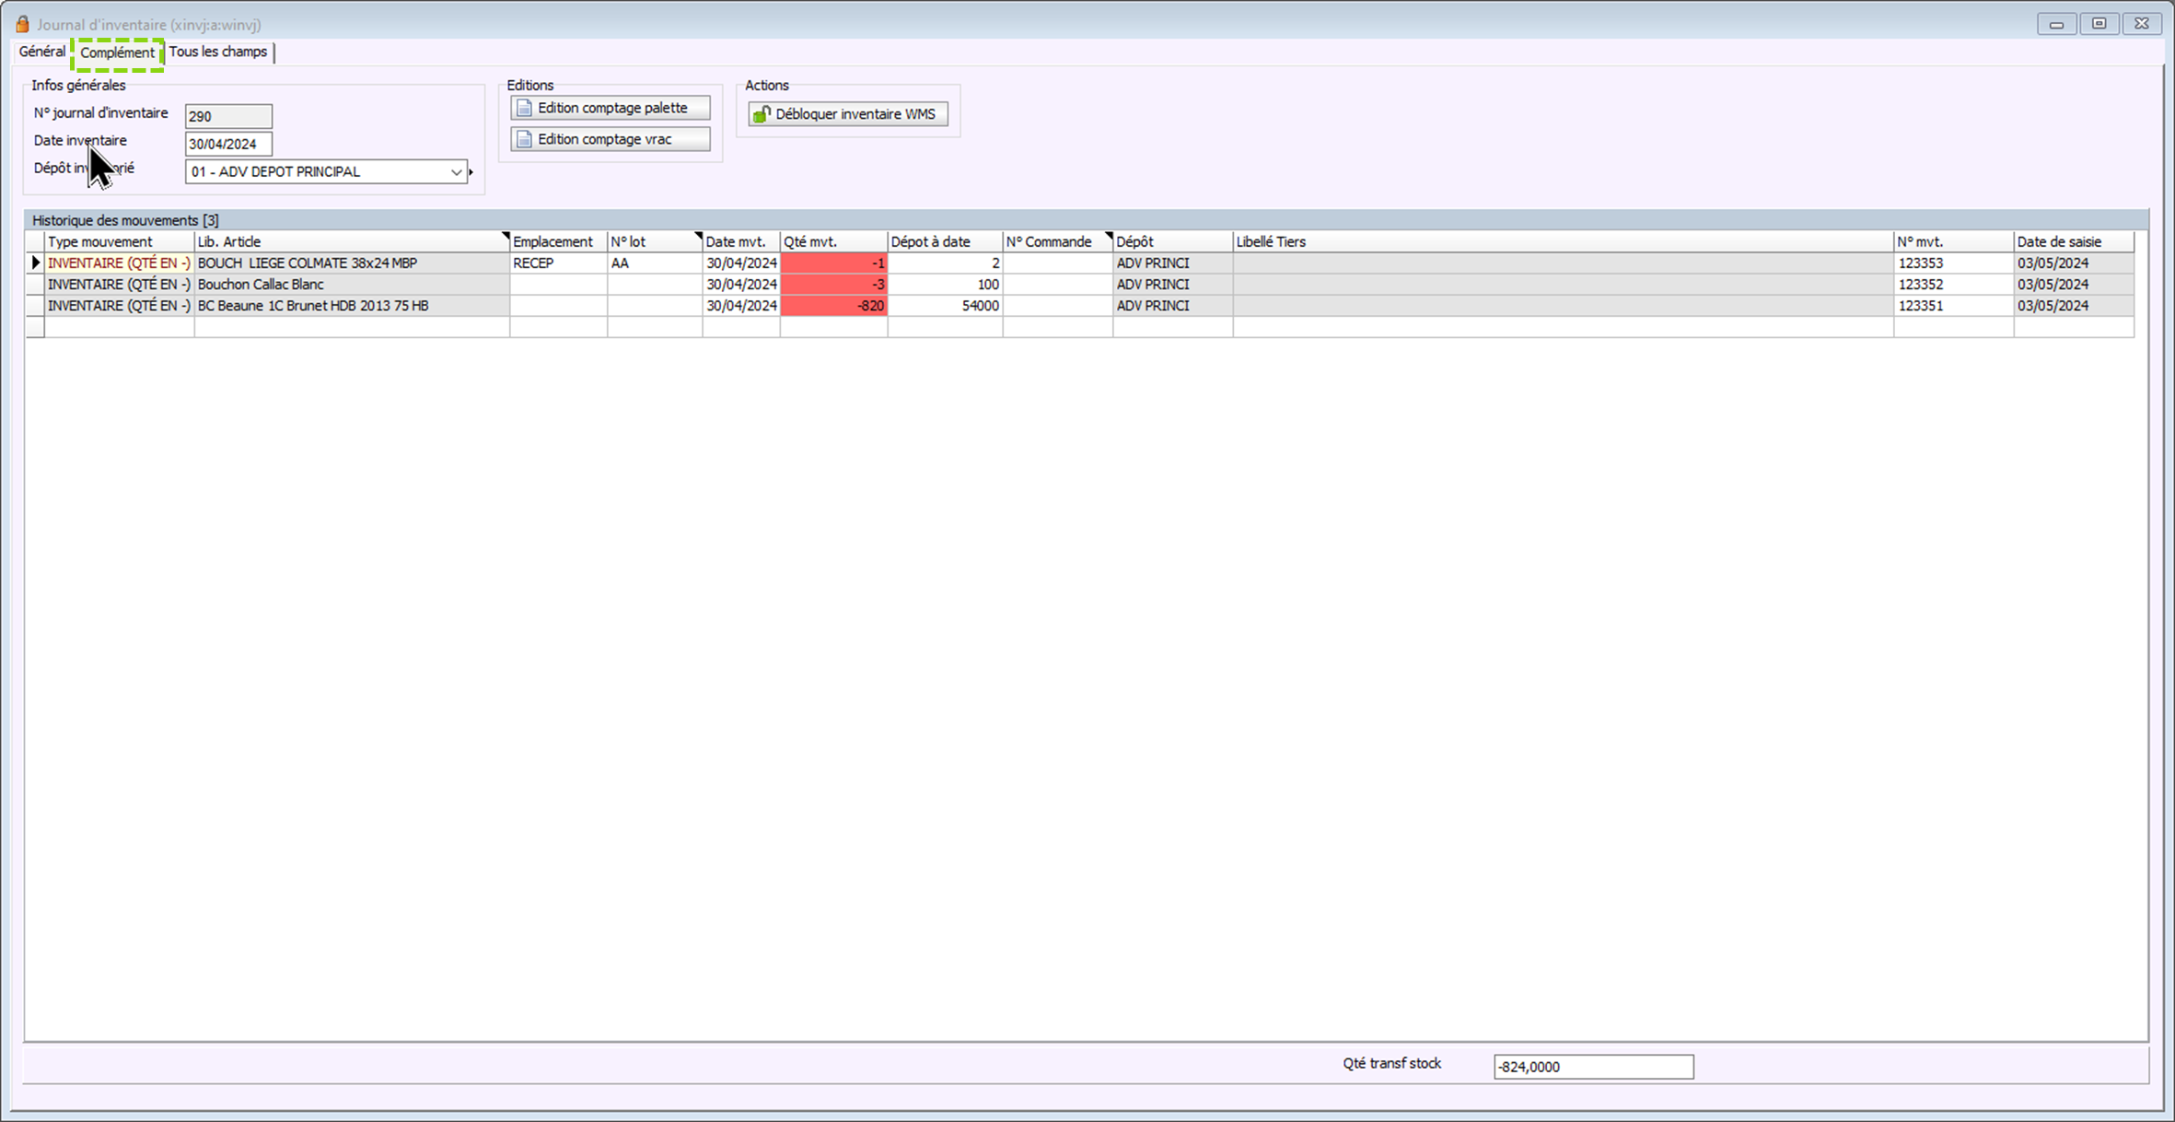The image size is (2175, 1122).
Task: Click the lock icon in the title bar
Action: click(x=22, y=24)
